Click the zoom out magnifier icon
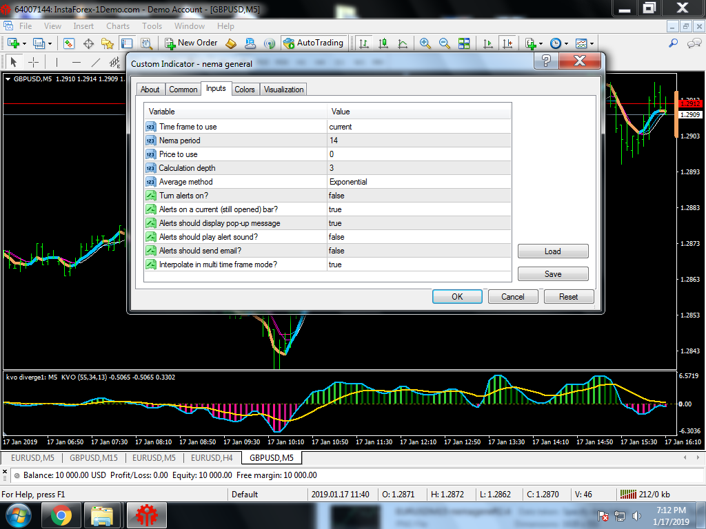 (x=445, y=43)
